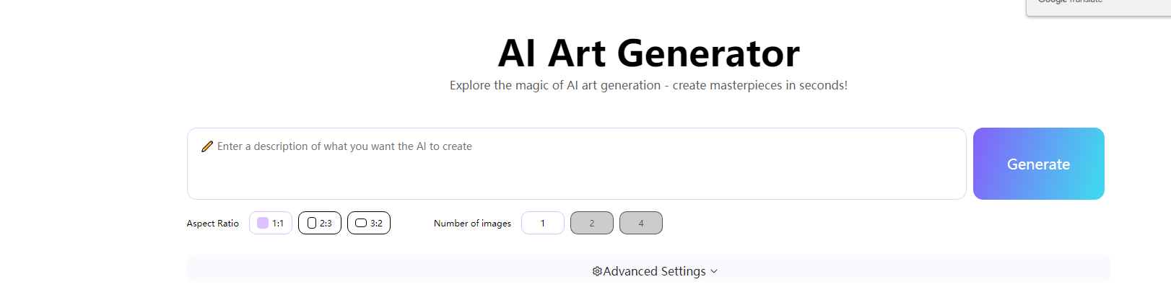Set number of images to 2

point(592,223)
